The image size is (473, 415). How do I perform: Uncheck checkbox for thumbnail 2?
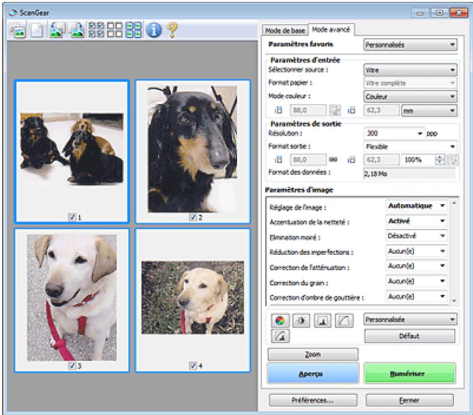193,217
